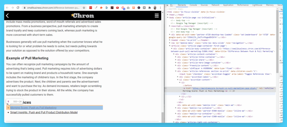This screenshot has height=127, width=287.
Task: Expand the article-title-container div
Action: (176, 57)
